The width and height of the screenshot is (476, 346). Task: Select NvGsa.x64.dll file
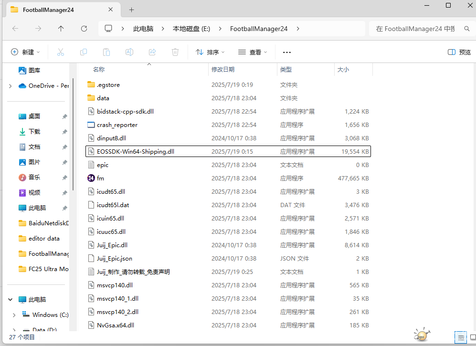228,325
